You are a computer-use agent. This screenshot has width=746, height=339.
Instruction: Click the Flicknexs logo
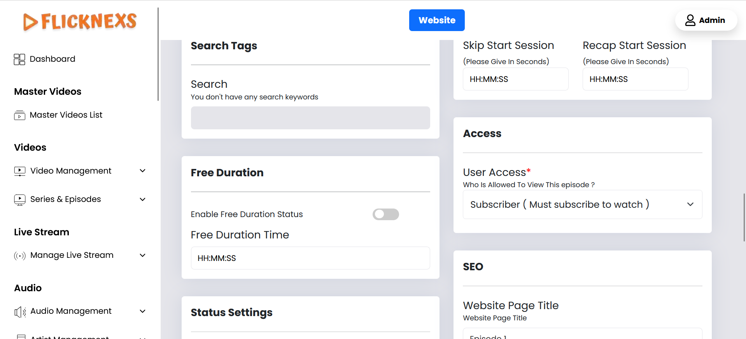[80, 21]
